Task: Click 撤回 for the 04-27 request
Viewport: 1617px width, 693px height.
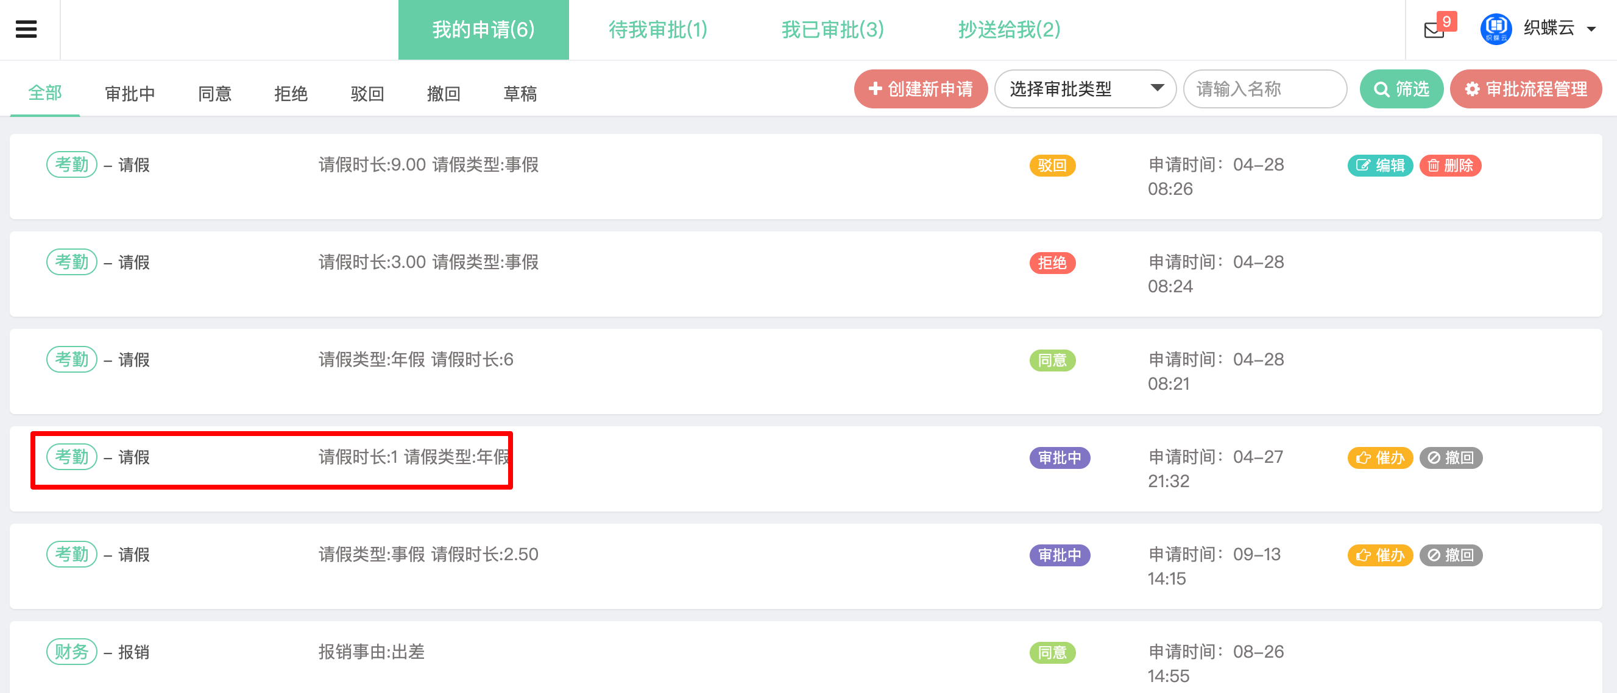Action: (x=1451, y=458)
